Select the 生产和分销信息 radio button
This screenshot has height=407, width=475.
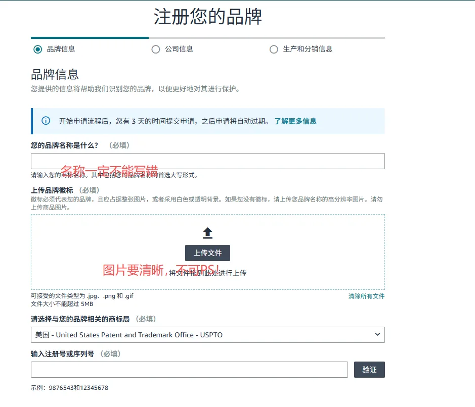tap(274, 49)
